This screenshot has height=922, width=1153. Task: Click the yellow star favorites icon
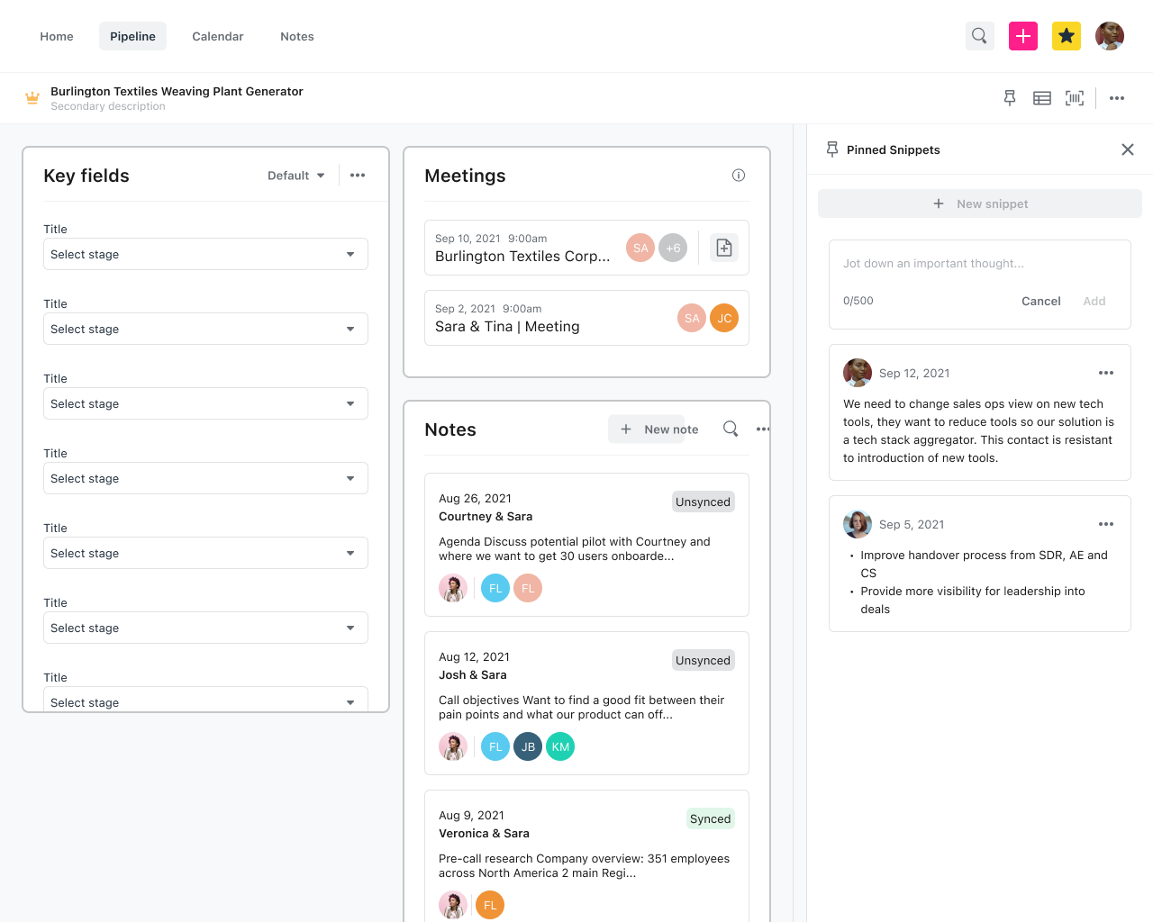coord(1067,36)
